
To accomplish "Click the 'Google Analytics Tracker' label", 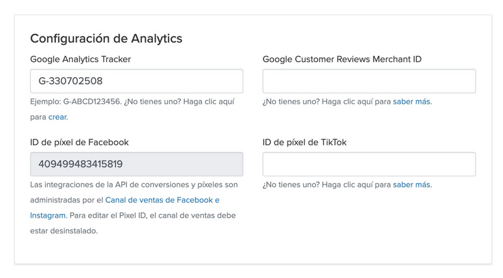I will [x=84, y=59].
